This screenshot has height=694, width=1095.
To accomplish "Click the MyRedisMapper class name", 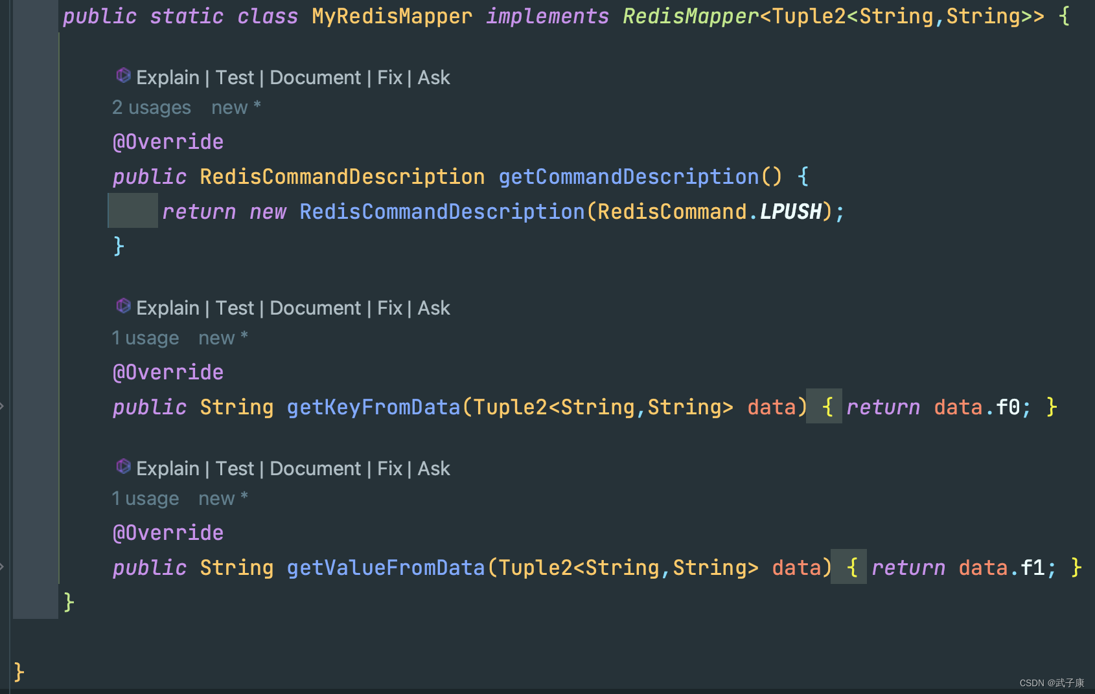I will (x=392, y=16).
